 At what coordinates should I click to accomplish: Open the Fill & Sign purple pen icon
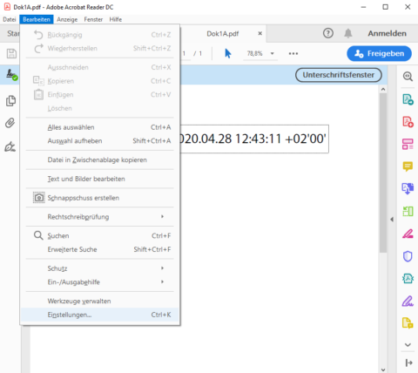(x=408, y=301)
